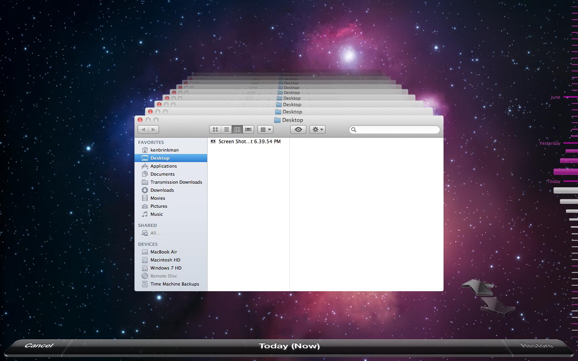Viewport: 578px width, 361px height.
Task: Click the backward-in-time arrow
Action: pos(478,287)
